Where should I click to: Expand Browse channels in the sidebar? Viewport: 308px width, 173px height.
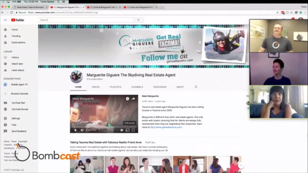[x=19, y=94]
